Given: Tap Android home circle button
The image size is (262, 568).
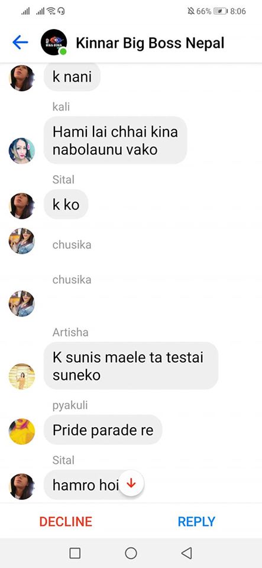Looking at the screenshot, I should click(131, 553).
